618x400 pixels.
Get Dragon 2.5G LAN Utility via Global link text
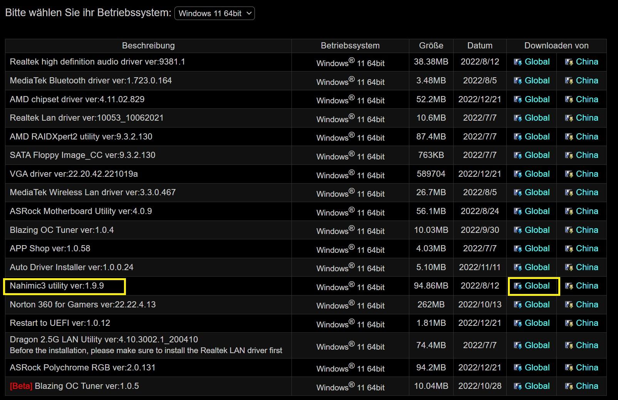537,345
